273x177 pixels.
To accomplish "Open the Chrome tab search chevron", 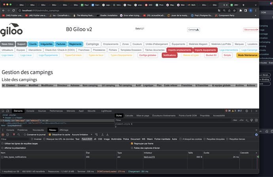I will [x=256, y=5].
